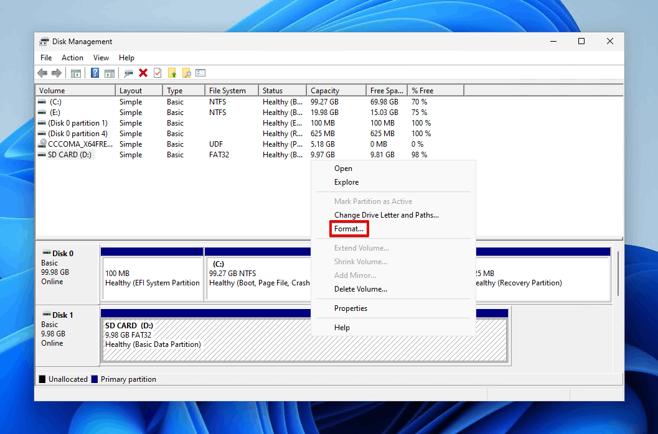
Task: Open the Help menu in the menu bar
Action: coord(126,58)
